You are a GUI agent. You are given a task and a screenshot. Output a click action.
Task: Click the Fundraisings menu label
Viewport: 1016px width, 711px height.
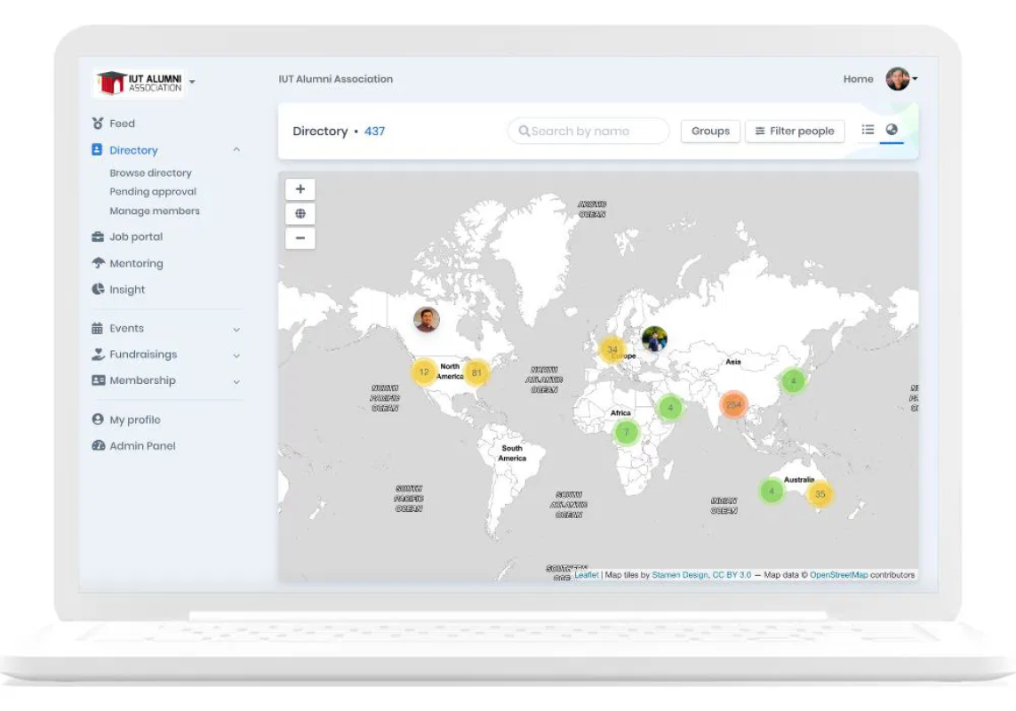tap(143, 355)
